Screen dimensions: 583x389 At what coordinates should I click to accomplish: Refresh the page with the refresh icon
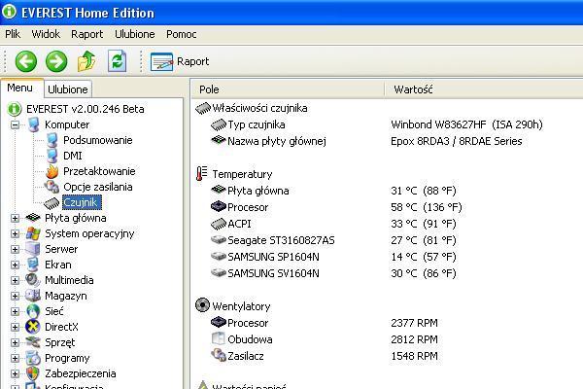(x=118, y=61)
